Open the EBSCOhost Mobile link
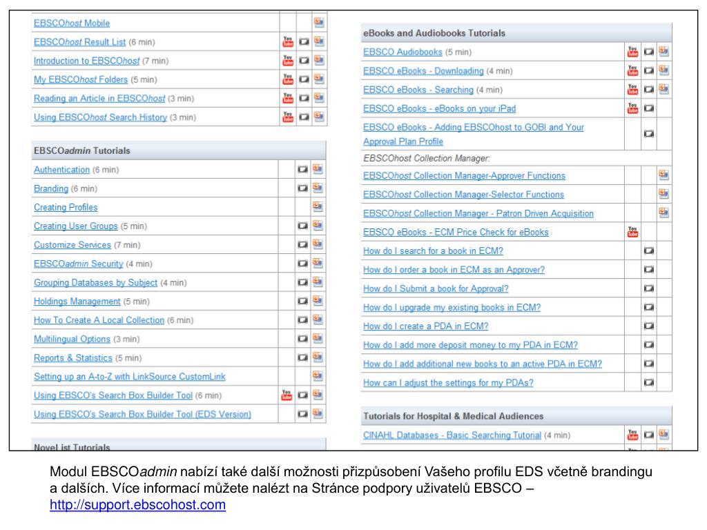The width and height of the screenshot is (707, 530). pyautogui.click(x=72, y=23)
